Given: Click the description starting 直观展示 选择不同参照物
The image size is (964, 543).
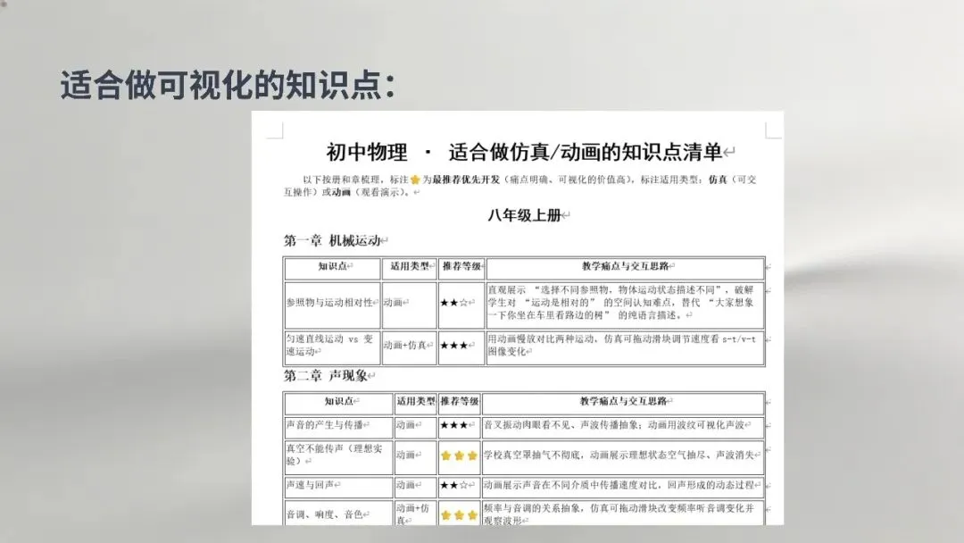Looking at the screenshot, I should (621, 302).
